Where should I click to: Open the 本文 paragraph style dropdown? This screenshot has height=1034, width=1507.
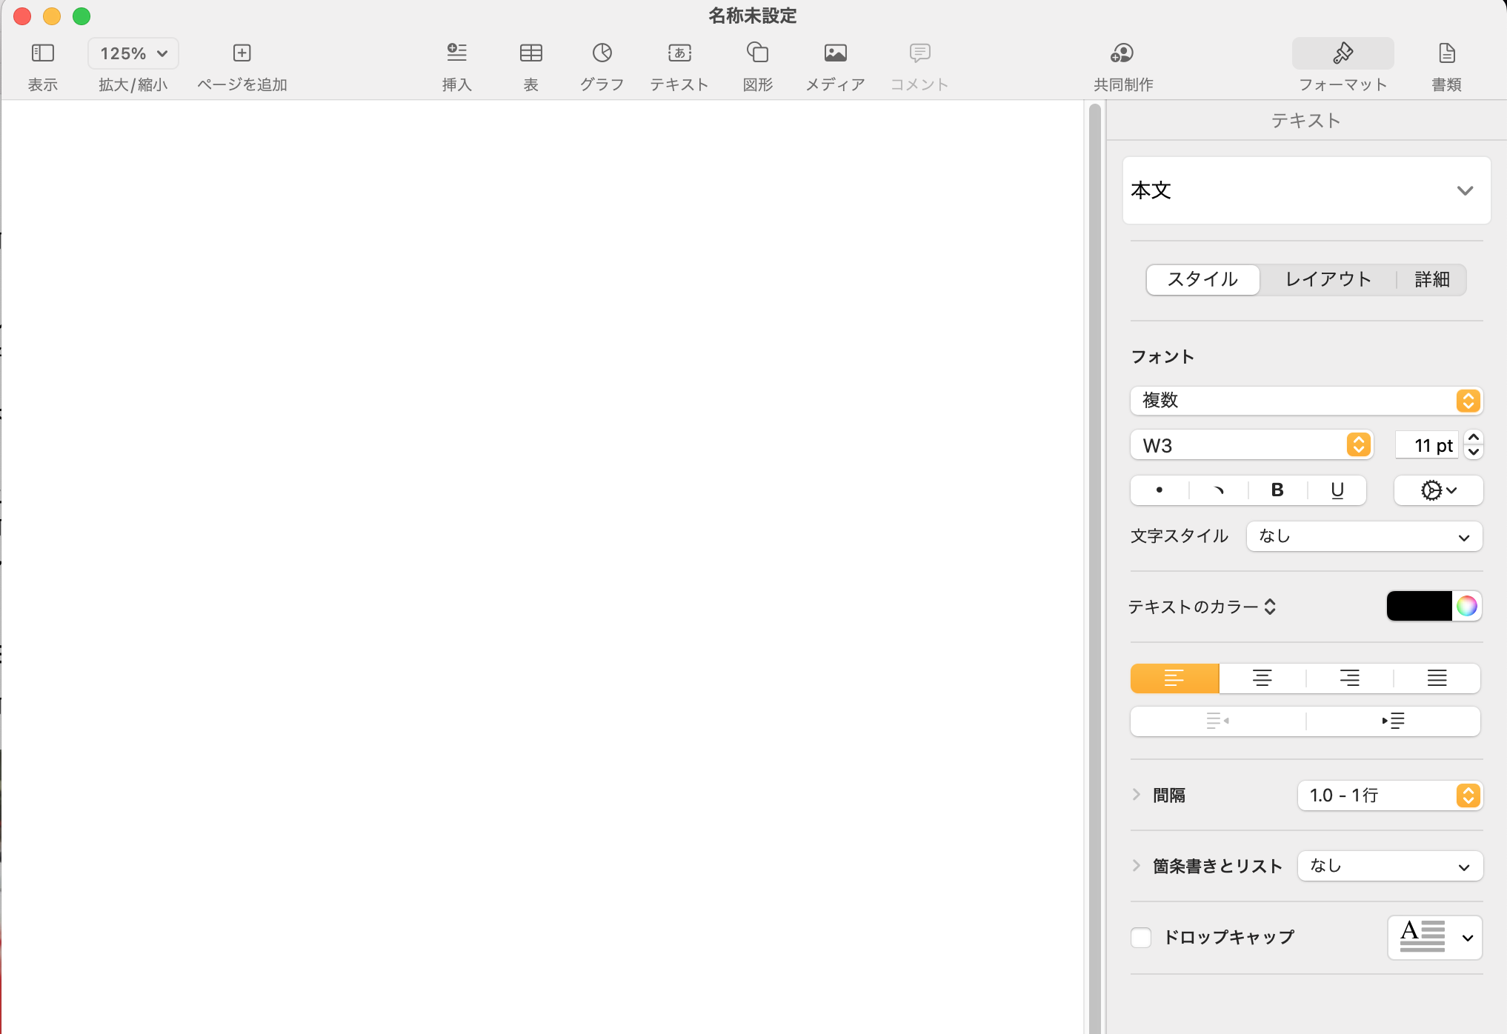tap(1306, 190)
